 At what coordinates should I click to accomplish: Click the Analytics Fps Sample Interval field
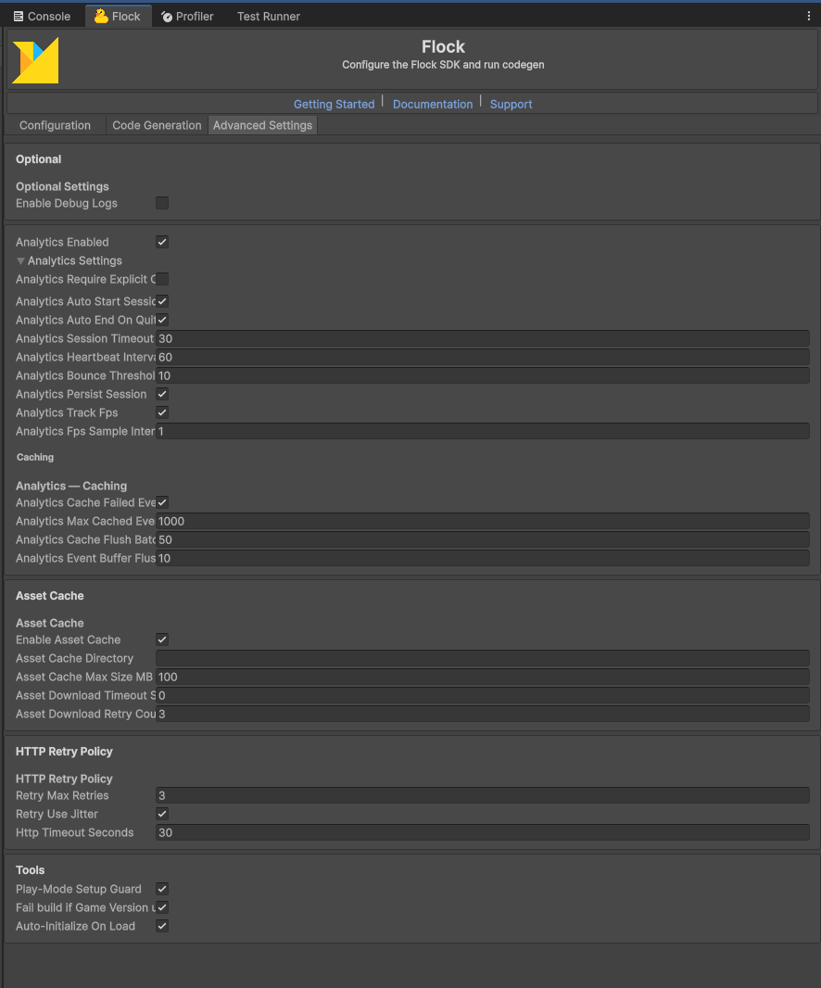[x=483, y=431]
